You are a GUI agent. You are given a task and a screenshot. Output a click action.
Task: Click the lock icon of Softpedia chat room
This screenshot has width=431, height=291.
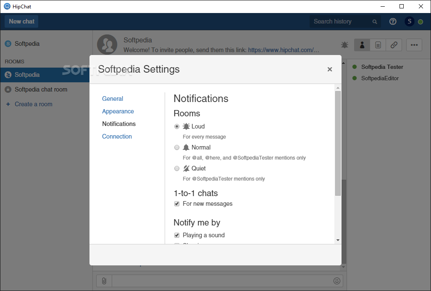click(8, 89)
